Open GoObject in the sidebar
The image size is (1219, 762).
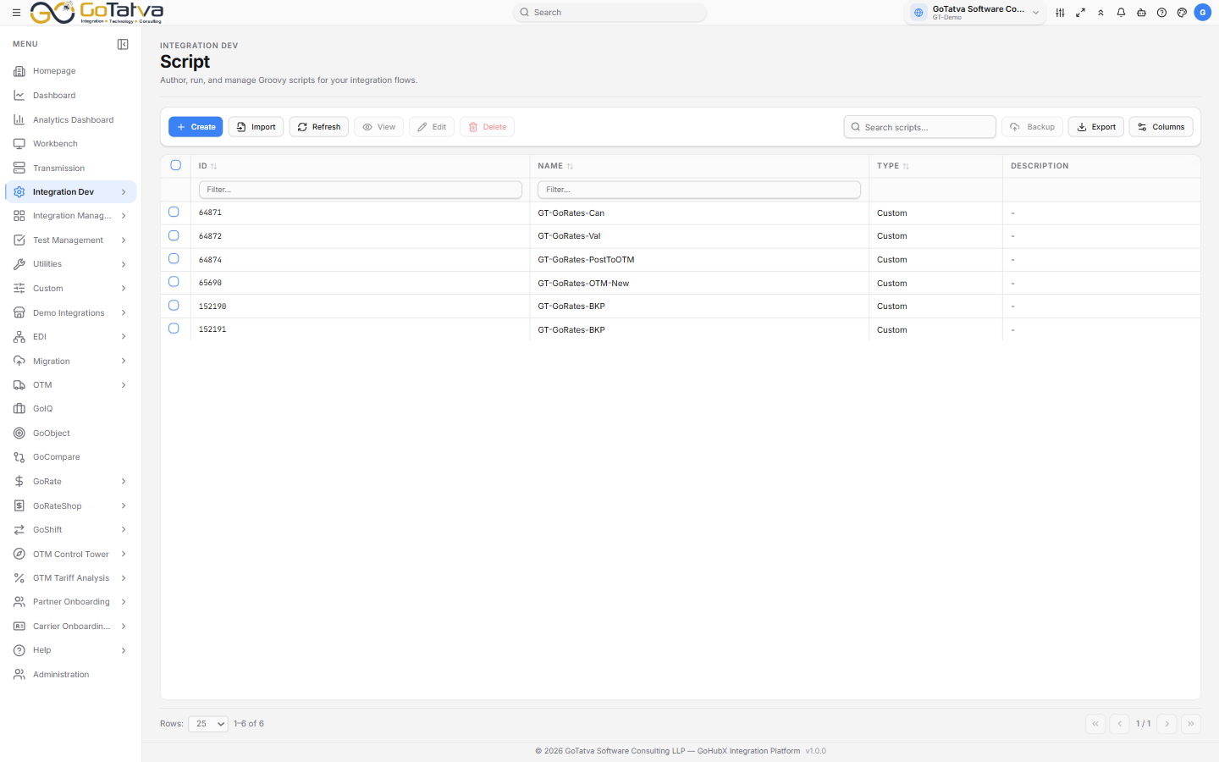point(71,433)
